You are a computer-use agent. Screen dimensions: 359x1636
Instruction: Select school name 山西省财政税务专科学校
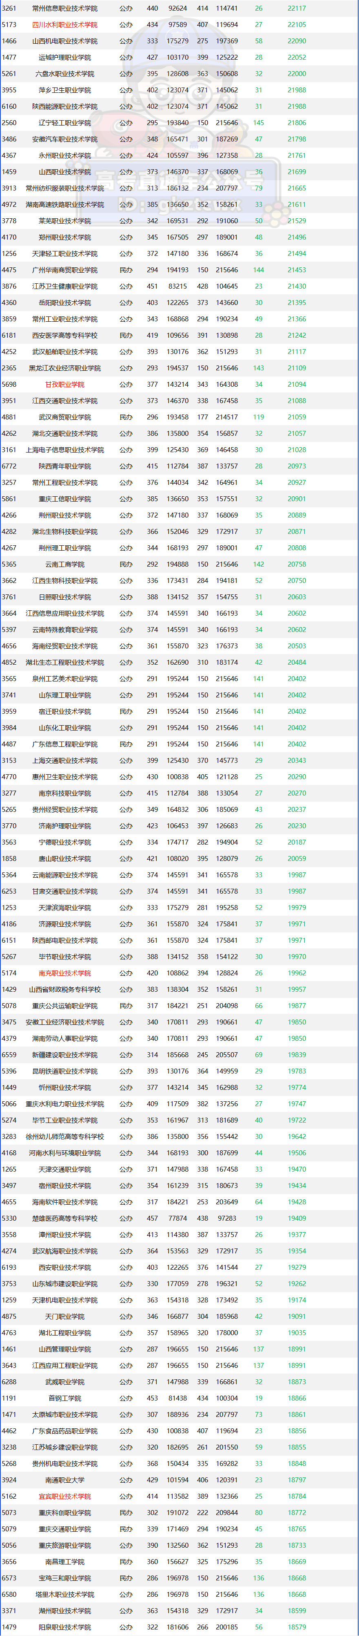[65, 989]
